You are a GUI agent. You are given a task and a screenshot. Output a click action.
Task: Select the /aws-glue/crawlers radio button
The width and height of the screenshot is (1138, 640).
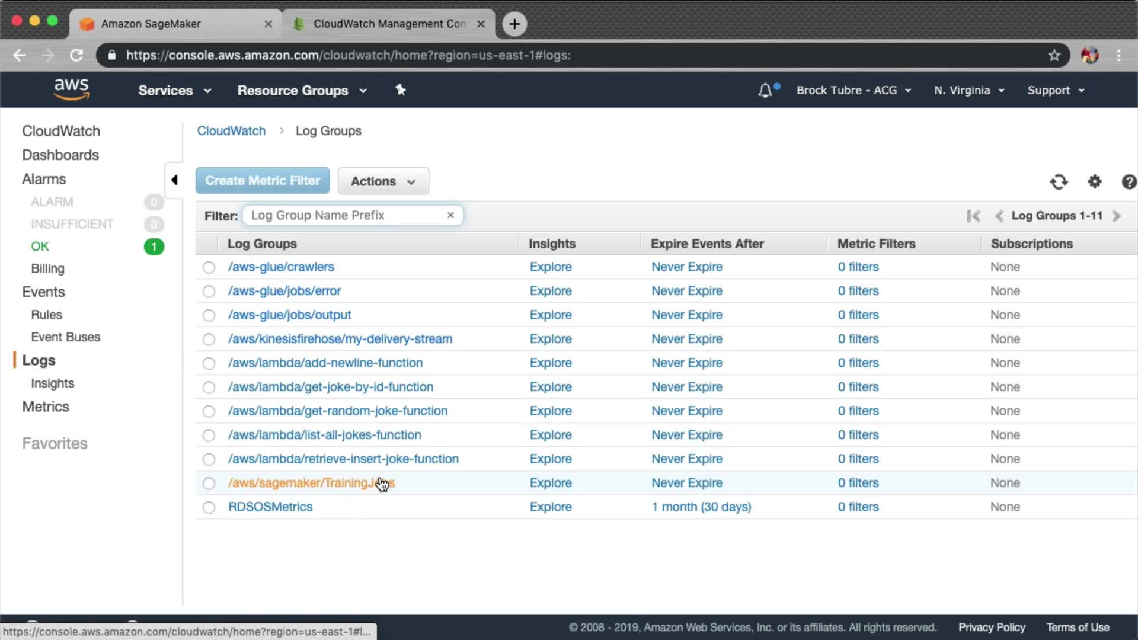(x=209, y=267)
